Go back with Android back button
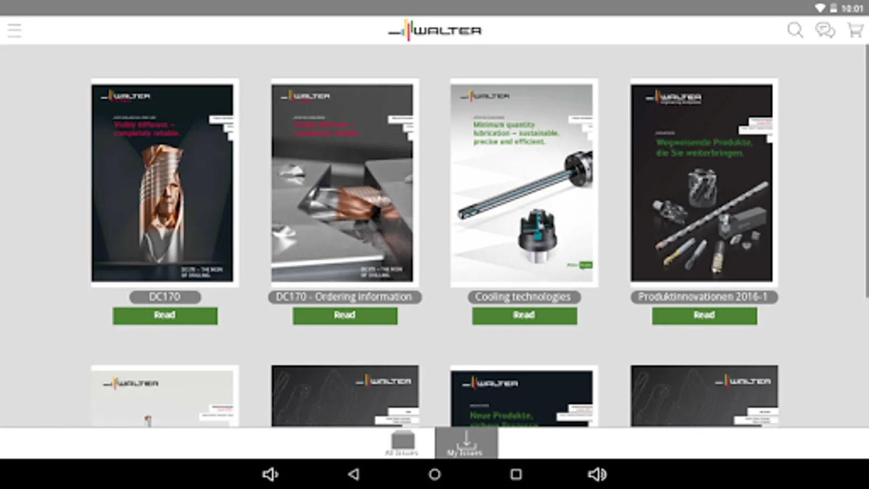The width and height of the screenshot is (869, 489). (354, 474)
